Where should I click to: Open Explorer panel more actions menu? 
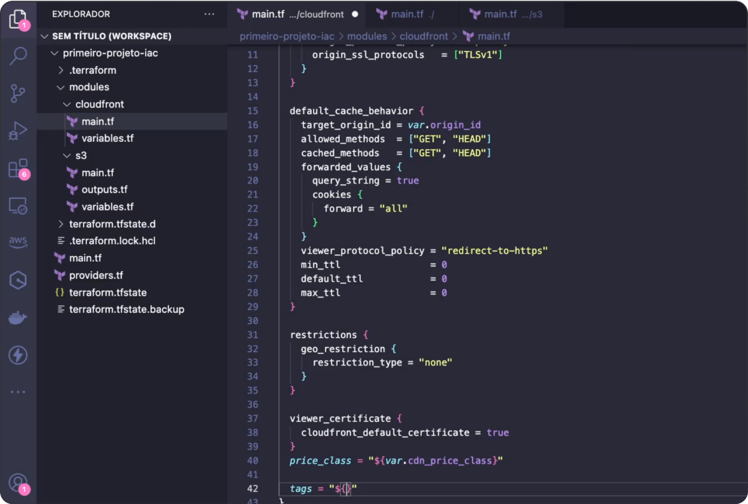(x=209, y=14)
